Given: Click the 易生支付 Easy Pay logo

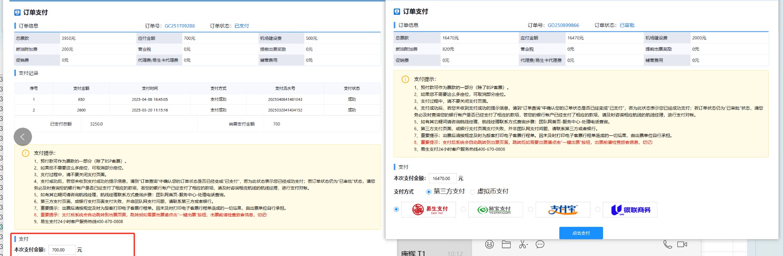Looking at the screenshot, I should (x=428, y=210).
